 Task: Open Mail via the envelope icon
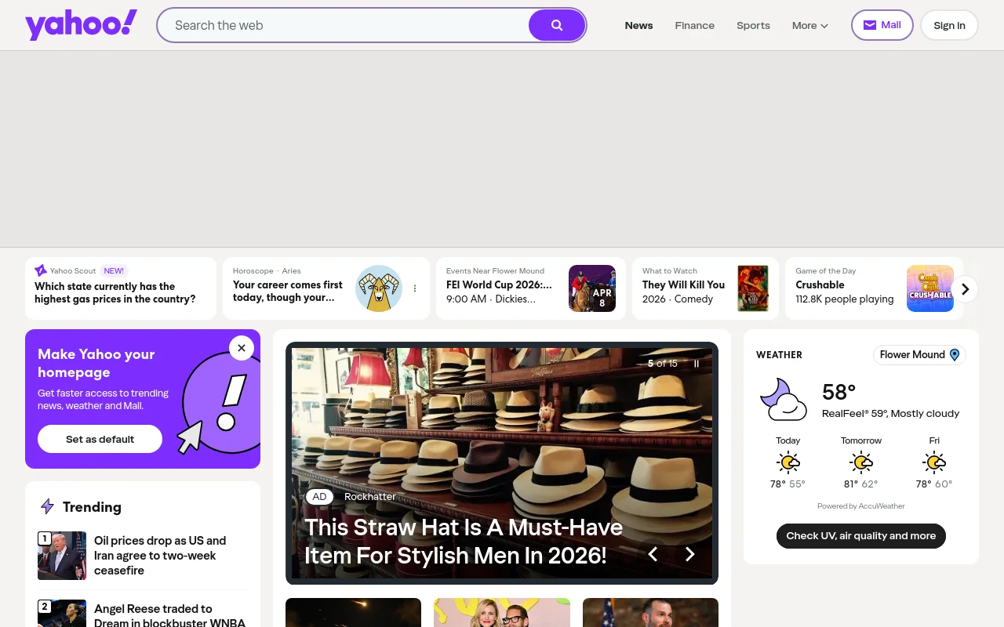(x=871, y=24)
